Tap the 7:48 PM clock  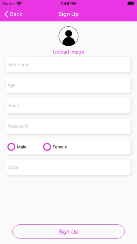[x=68, y=4]
